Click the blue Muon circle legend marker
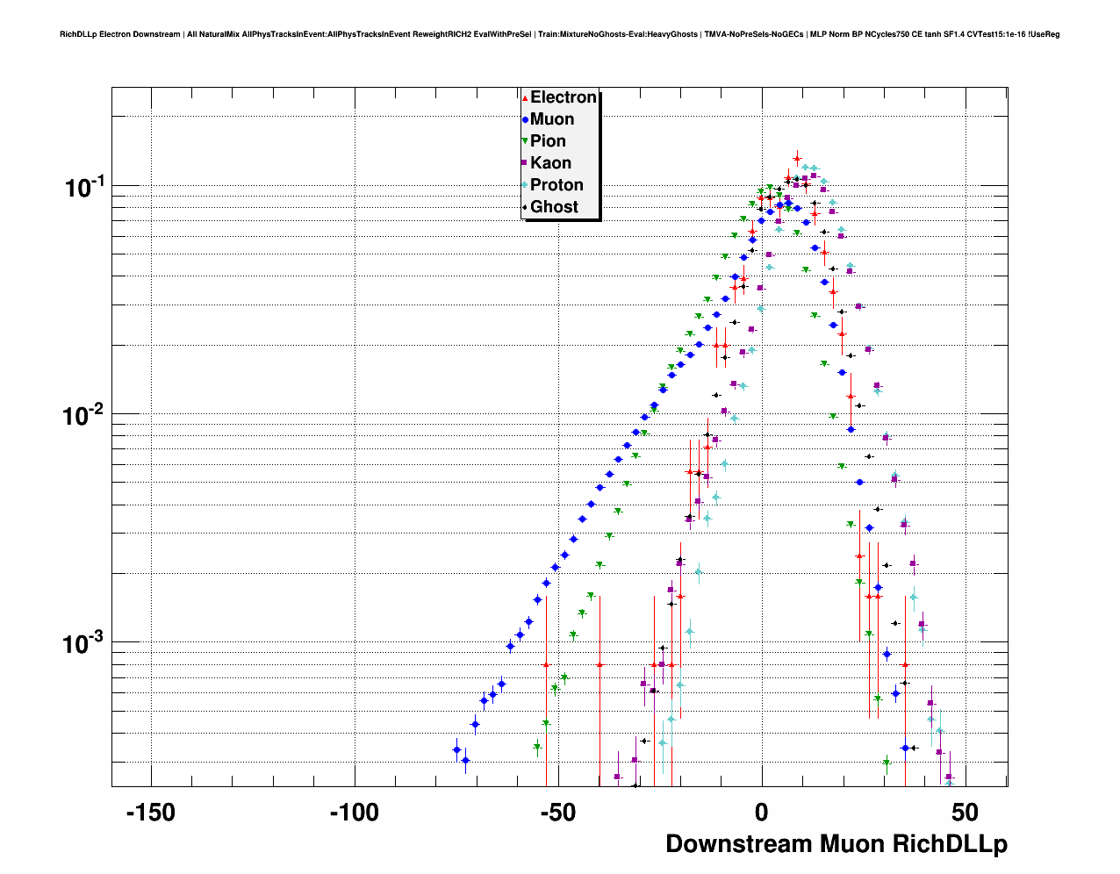The width and height of the screenshot is (1120, 874). 525,119
